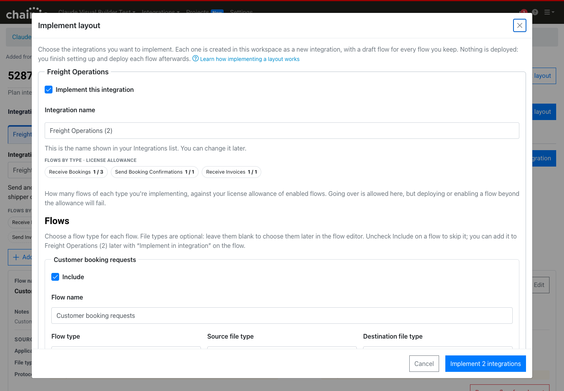Click the Integration name field
Image resolution: width=564 pixels, height=391 pixels.
click(x=282, y=131)
